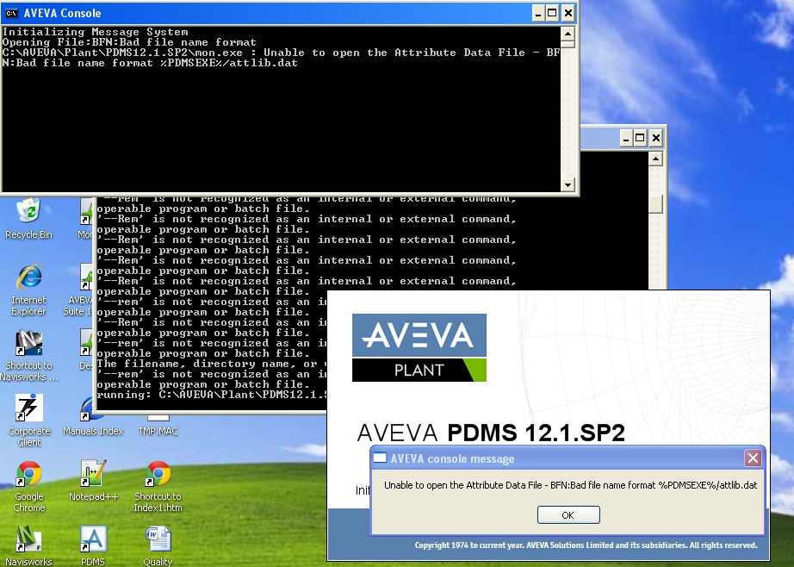Close the background command prompt window
The width and height of the screenshot is (794, 567).
pyautogui.click(x=655, y=138)
